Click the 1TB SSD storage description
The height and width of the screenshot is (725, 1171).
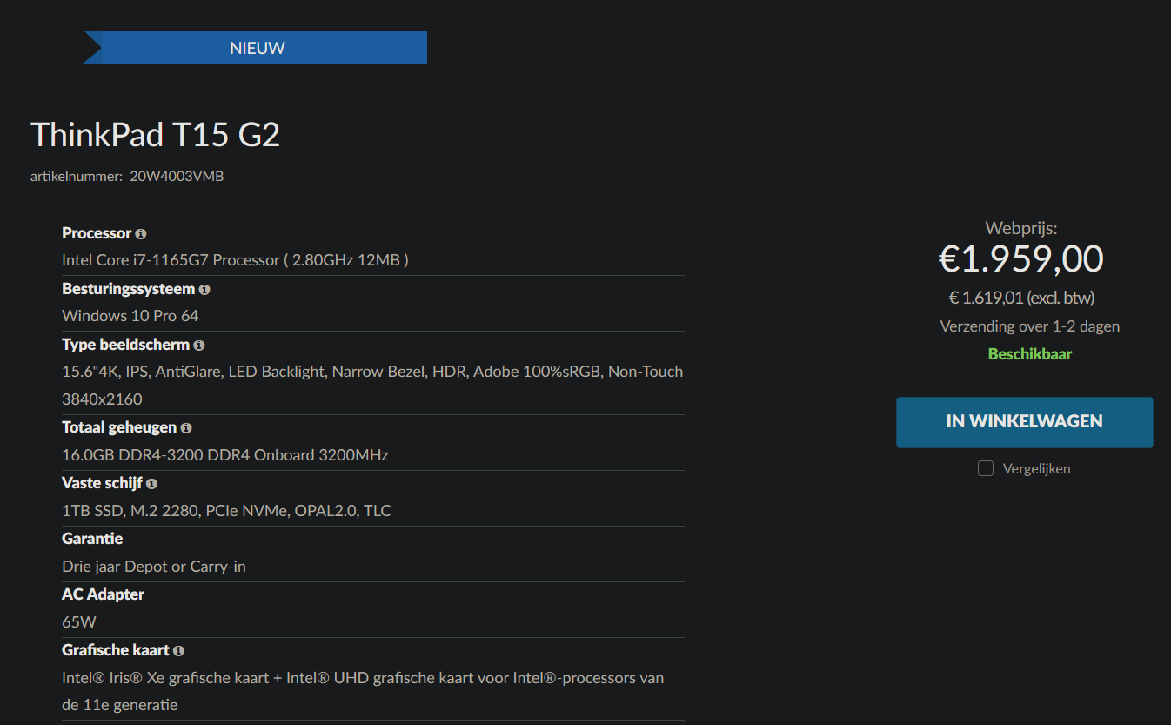click(226, 510)
